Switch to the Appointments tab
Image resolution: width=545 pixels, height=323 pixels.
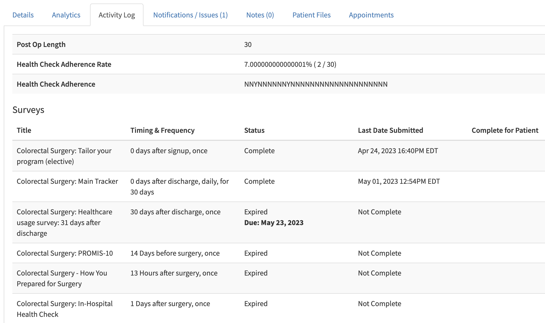click(x=371, y=15)
